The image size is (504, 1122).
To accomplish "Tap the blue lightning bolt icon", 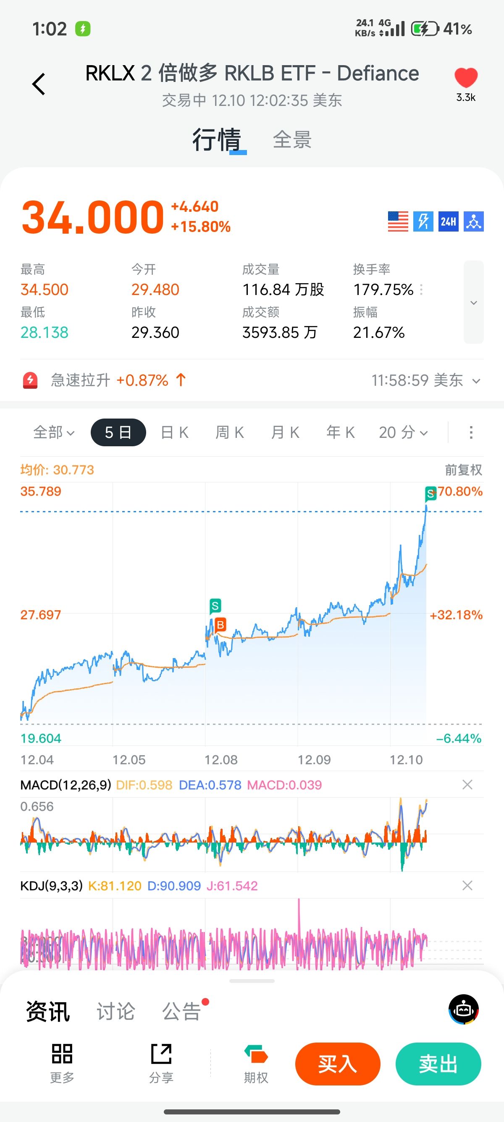I will pos(423,222).
